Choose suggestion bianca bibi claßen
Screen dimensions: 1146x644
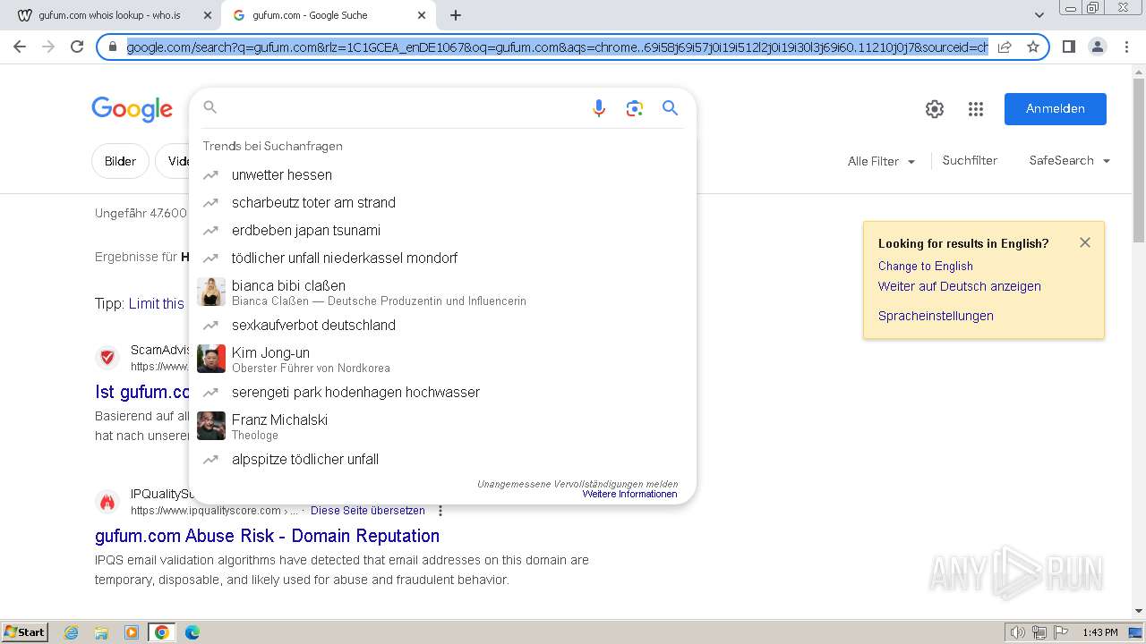[x=442, y=292]
